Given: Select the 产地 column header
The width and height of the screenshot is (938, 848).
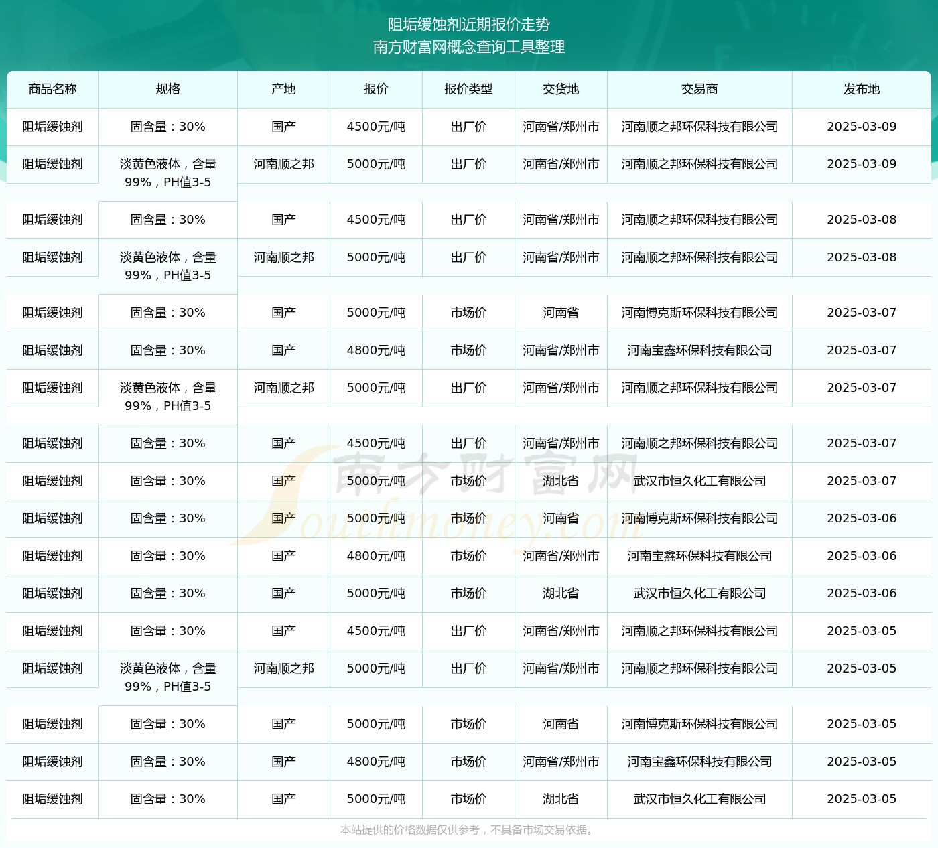Looking at the screenshot, I should [283, 89].
